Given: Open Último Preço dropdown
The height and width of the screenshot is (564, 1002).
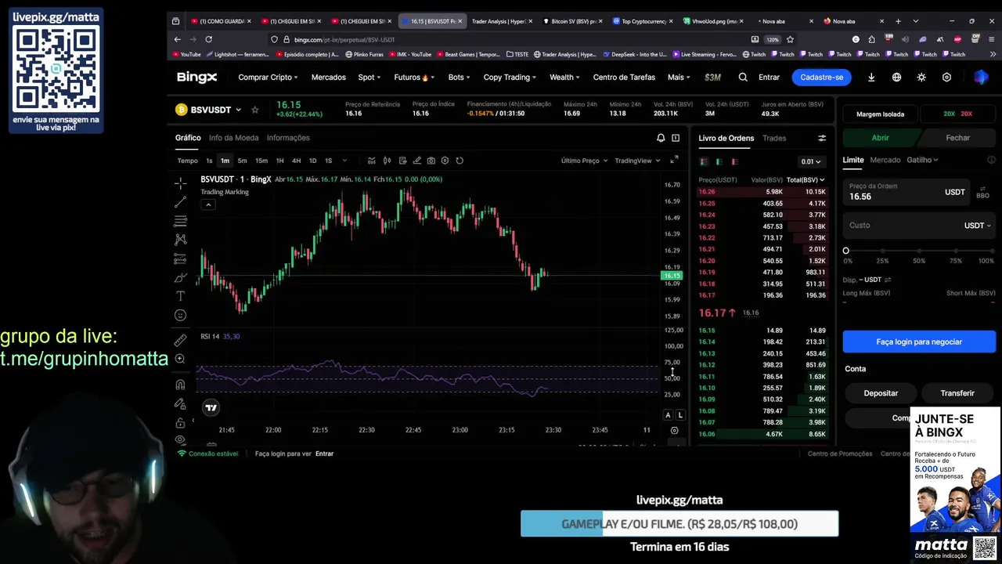Looking at the screenshot, I should pos(584,161).
